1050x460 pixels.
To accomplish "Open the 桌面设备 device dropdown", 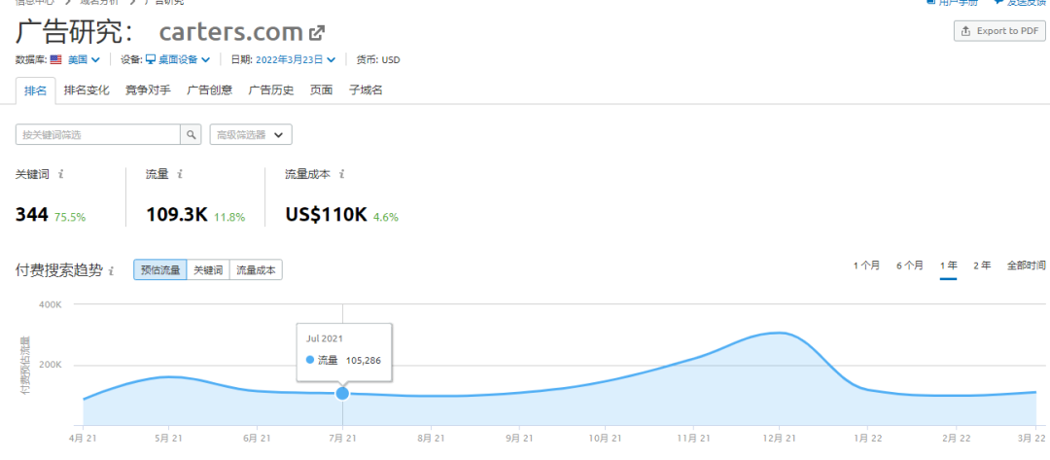I will click(184, 59).
